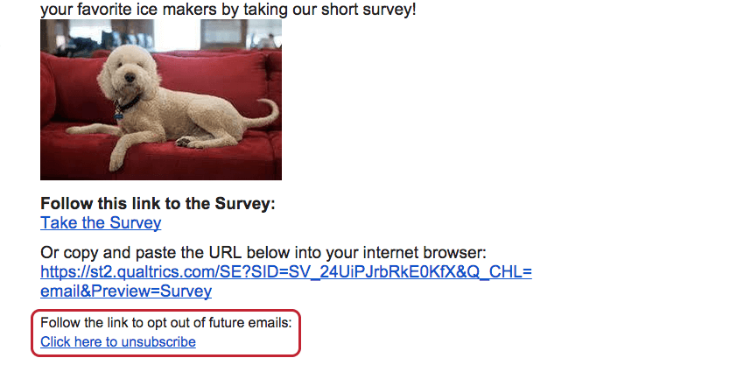Click the red couch back cushion
This screenshot has height=372, width=744.
tap(209, 76)
